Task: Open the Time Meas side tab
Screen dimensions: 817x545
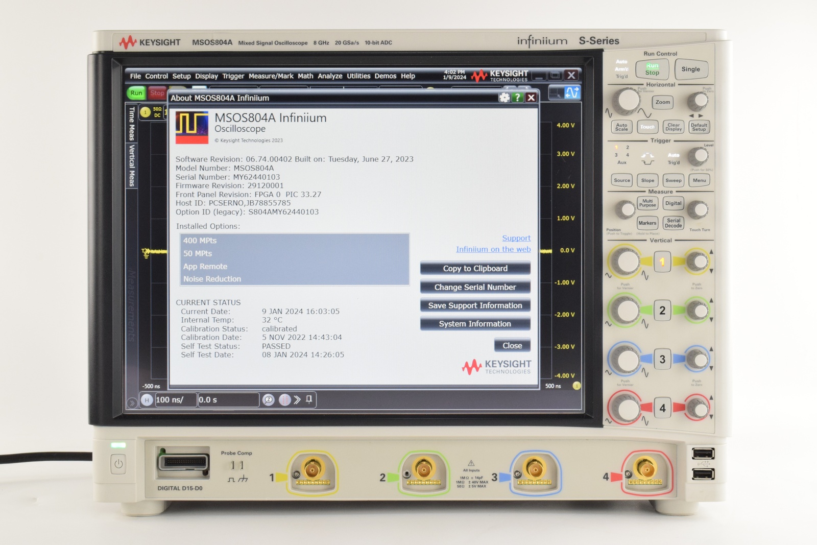Action: click(131, 123)
